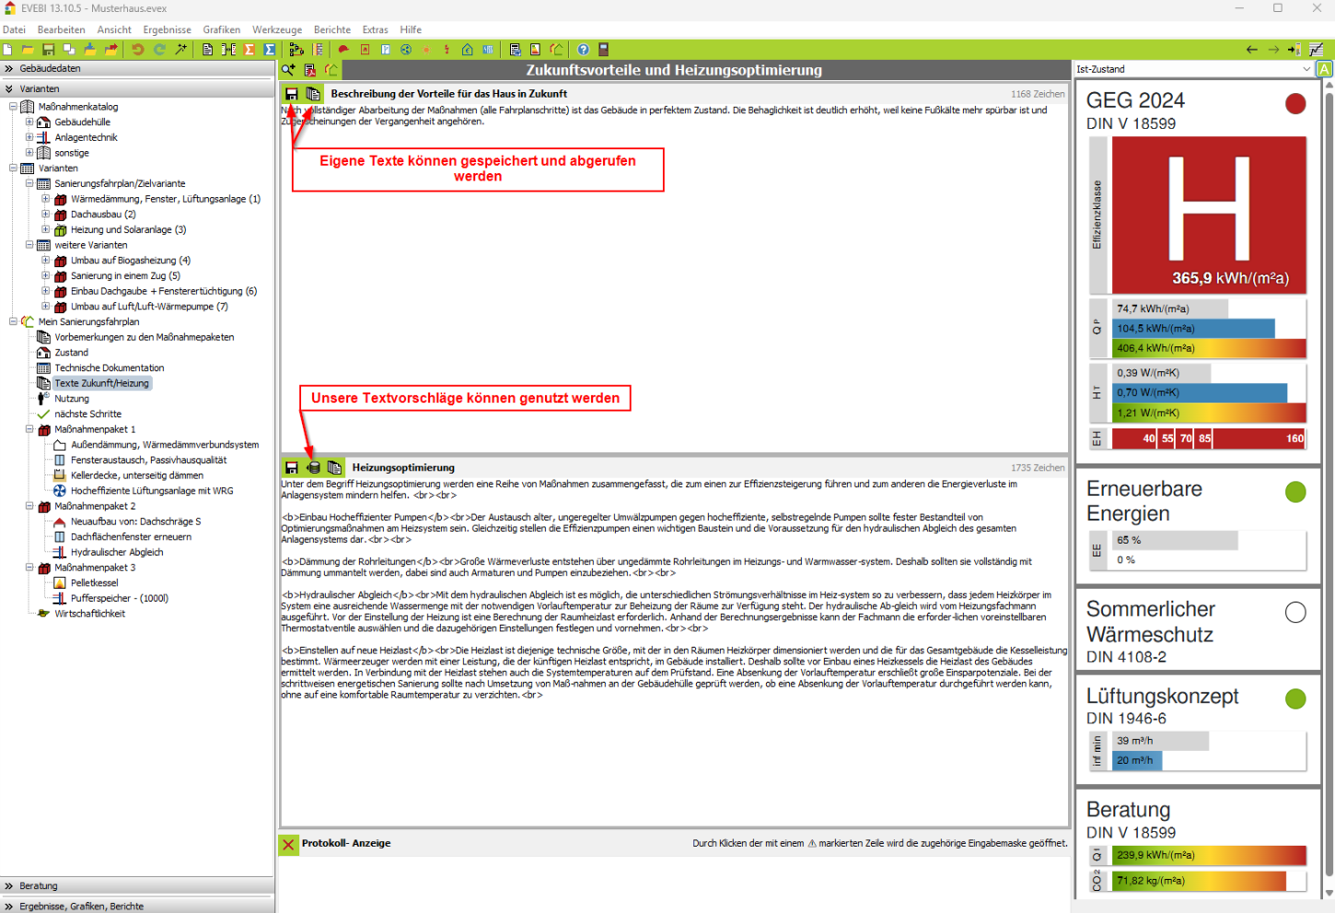Click the blue help question mark icon
The width and height of the screenshot is (1335, 913).
(x=583, y=50)
